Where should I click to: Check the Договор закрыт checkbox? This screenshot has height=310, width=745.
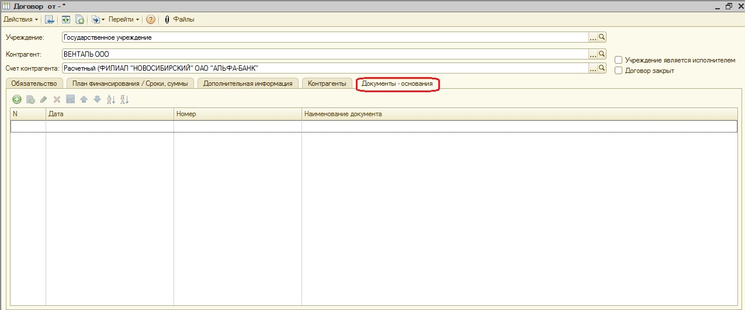coord(619,71)
